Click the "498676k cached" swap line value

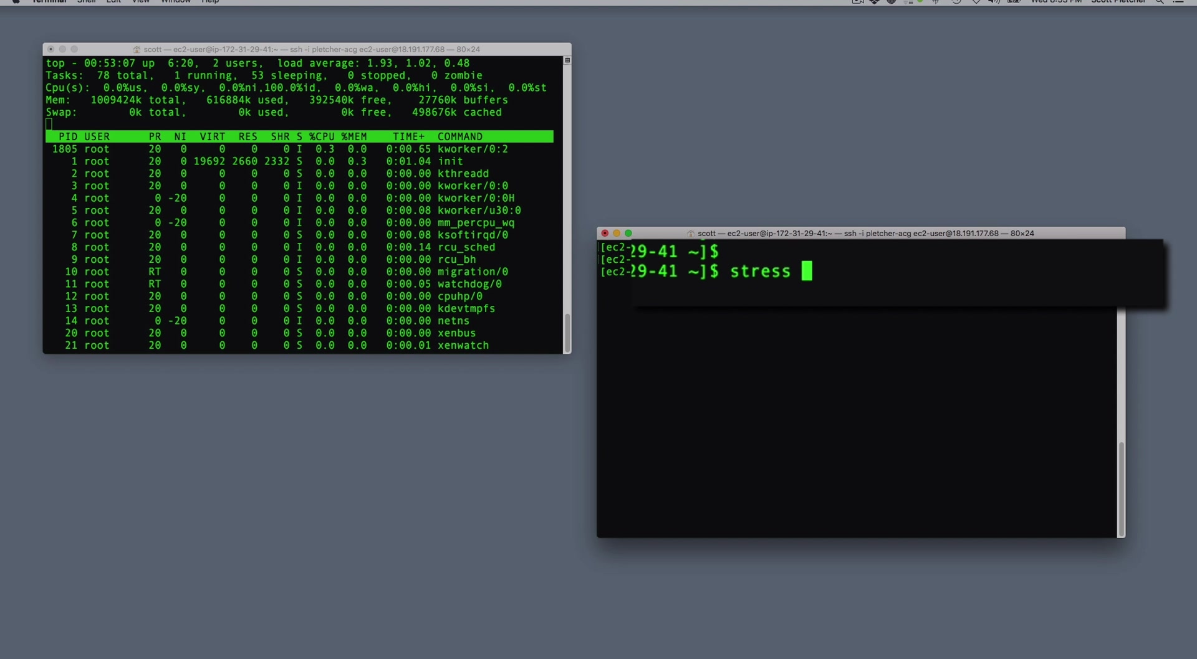click(456, 112)
